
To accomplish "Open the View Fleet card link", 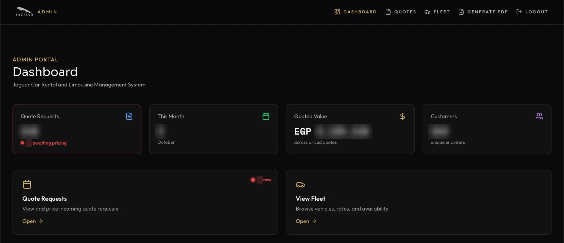I will [x=306, y=221].
